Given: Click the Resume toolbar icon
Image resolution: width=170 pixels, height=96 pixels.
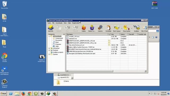Looking at the screenshot, I should pyautogui.click(x=59, y=29).
